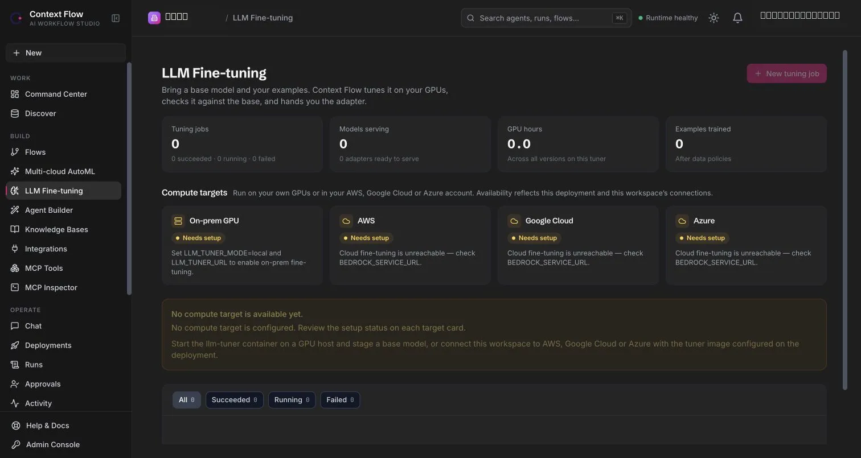Click the GPU hours stat label

pyautogui.click(x=524, y=129)
